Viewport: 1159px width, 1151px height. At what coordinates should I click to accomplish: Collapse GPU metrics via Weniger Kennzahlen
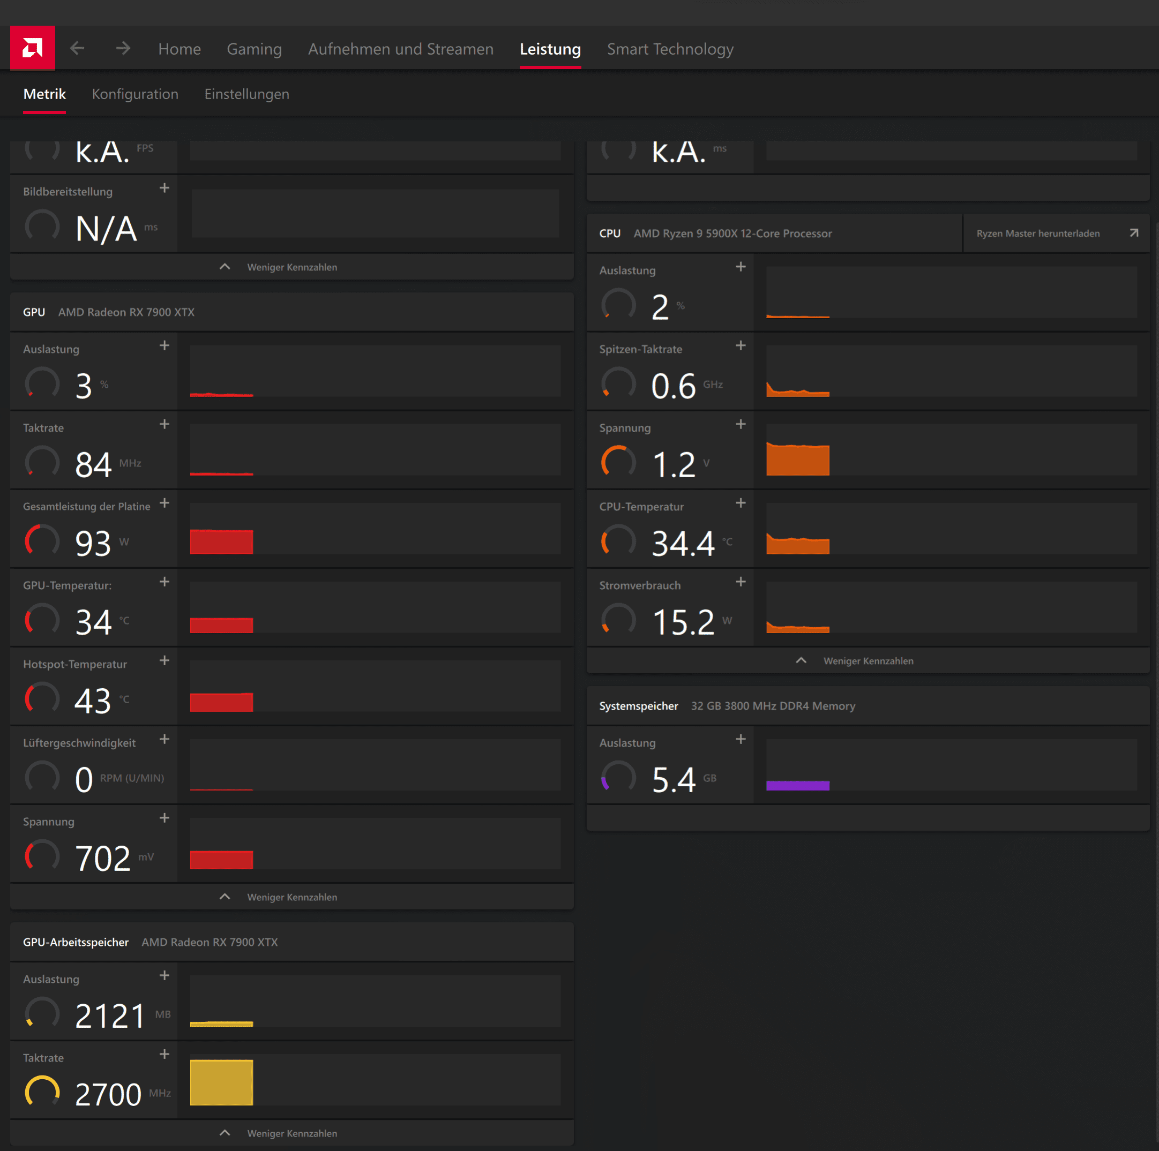pos(291,897)
